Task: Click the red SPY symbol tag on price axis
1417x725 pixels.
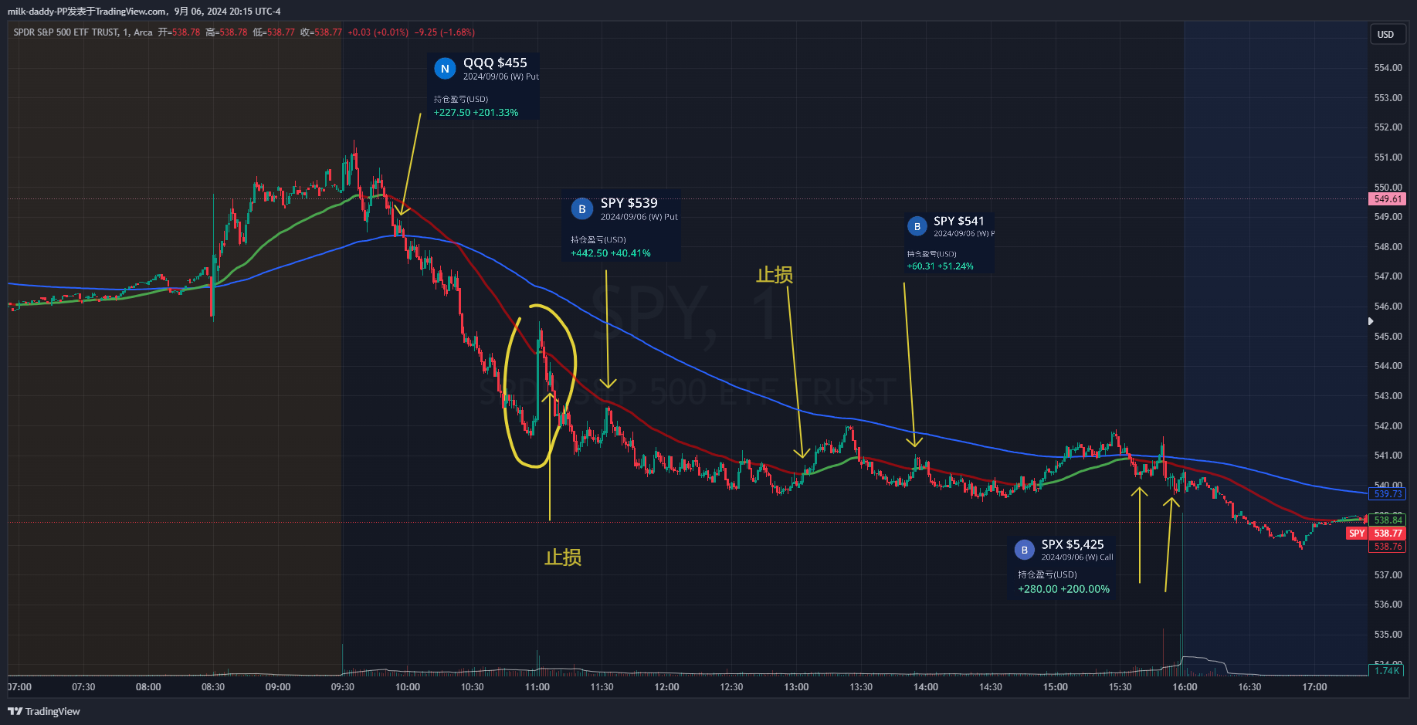Action: (x=1357, y=534)
